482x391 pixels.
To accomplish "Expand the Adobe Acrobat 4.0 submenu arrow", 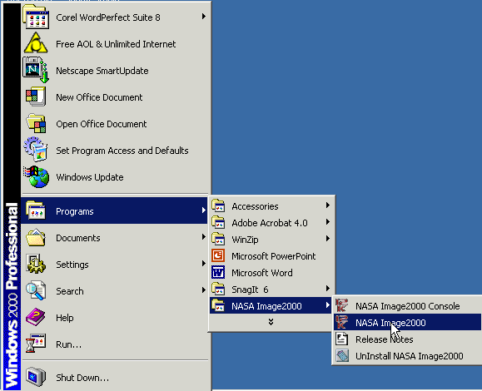I will coord(328,221).
